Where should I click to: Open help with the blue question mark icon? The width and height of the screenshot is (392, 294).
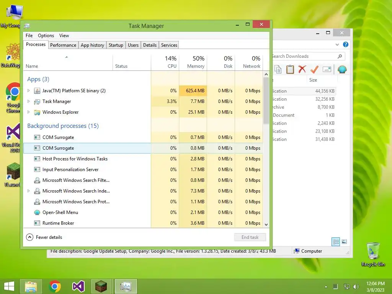click(x=346, y=44)
